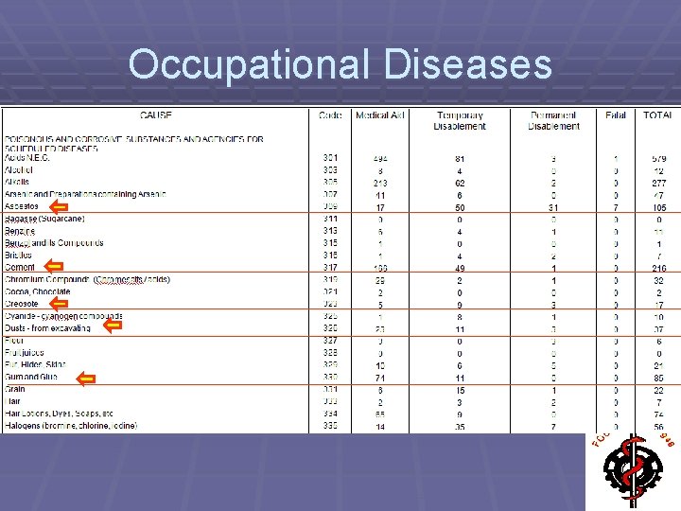Click TOTAL value 277 for Alkalis
The image size is (681, 511).
(659, 184)
